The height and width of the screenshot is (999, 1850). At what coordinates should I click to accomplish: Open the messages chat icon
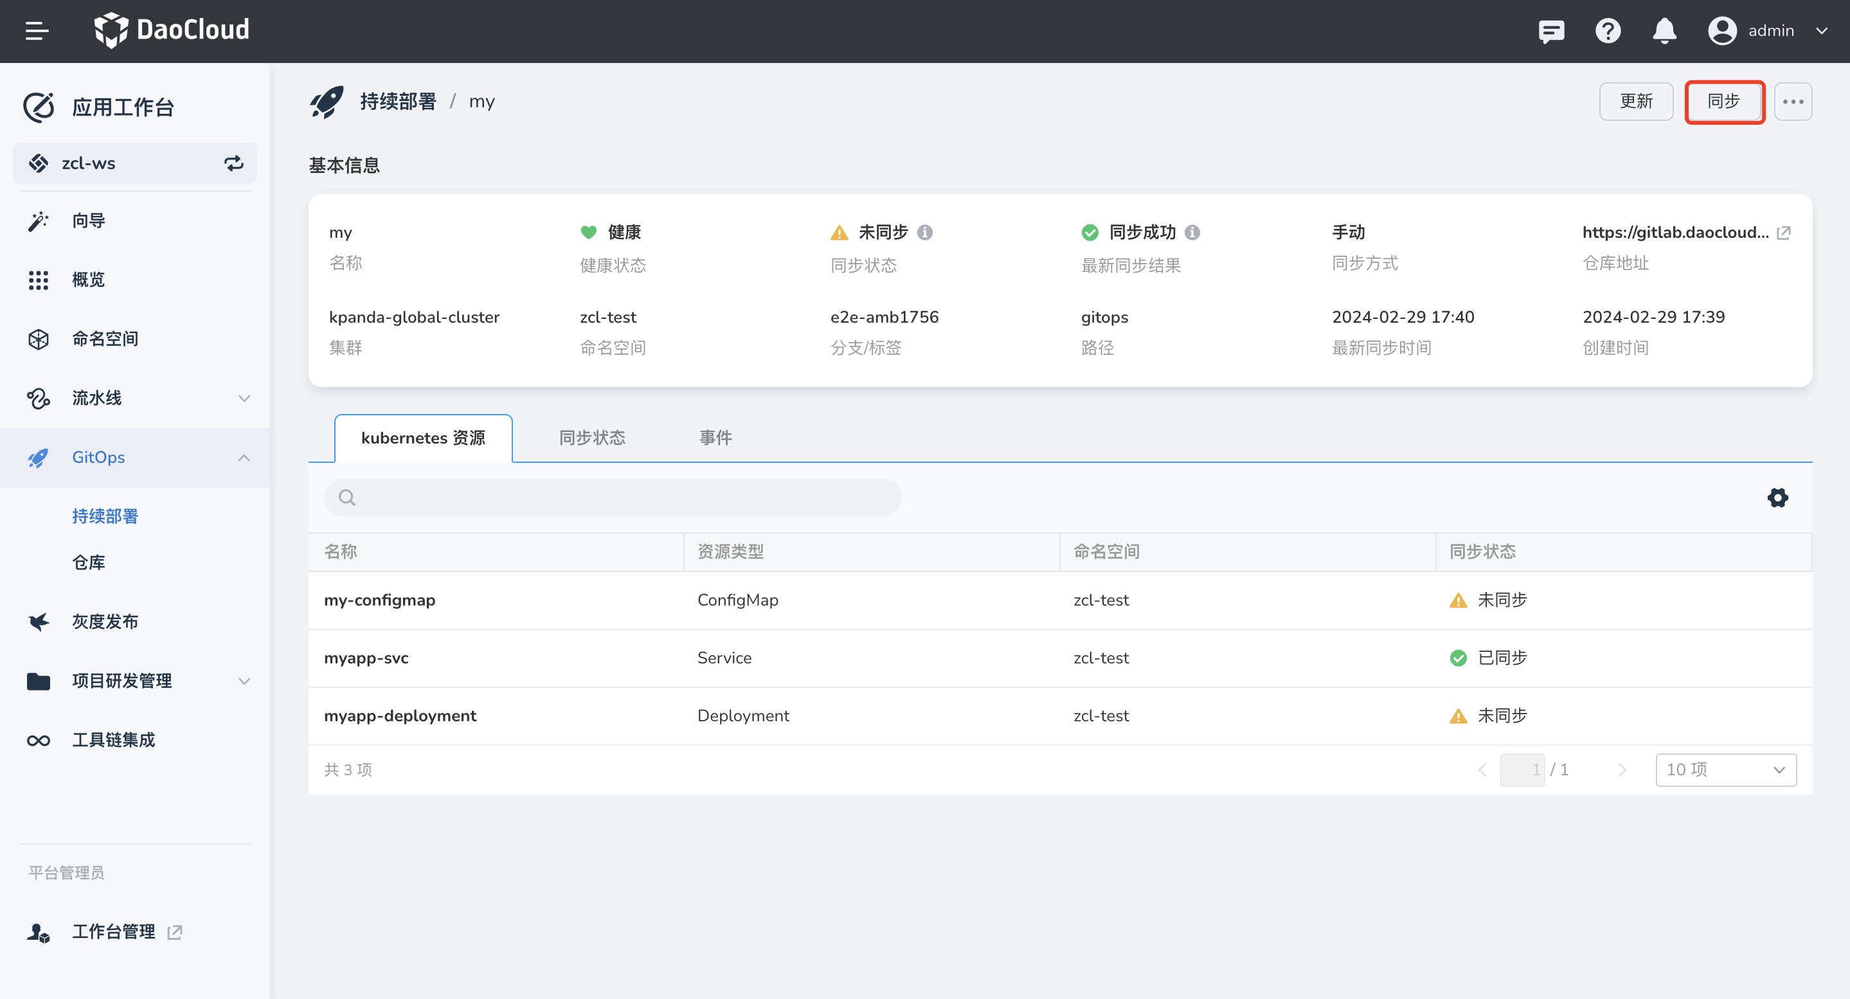(1551, 31)
